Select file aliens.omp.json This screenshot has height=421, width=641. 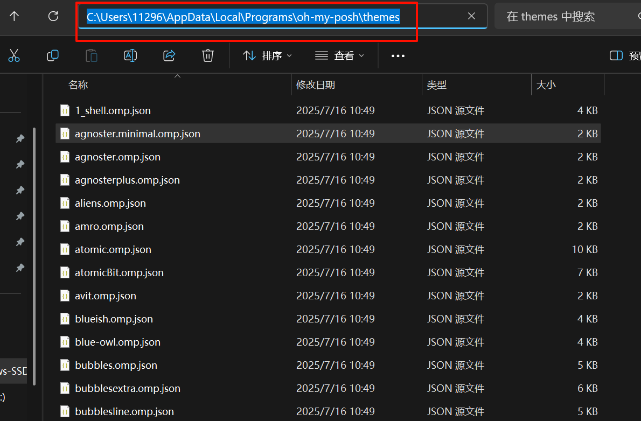point(328,203)
